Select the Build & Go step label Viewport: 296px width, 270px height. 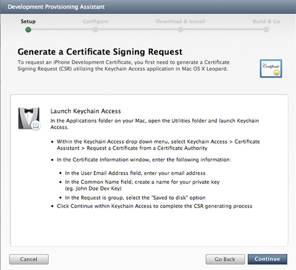point(266,21)
